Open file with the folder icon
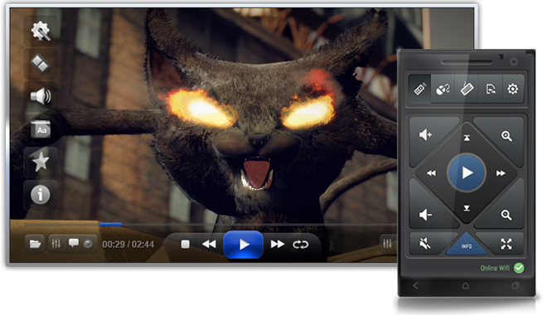The height and width of the screenshot is (315, 547). click(35, 244)
